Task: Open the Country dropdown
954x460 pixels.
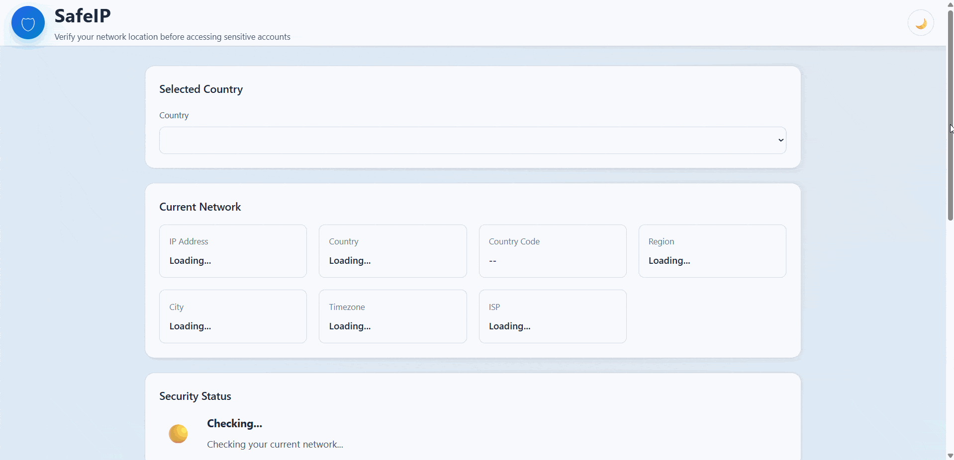Action: tap(473, 140)
